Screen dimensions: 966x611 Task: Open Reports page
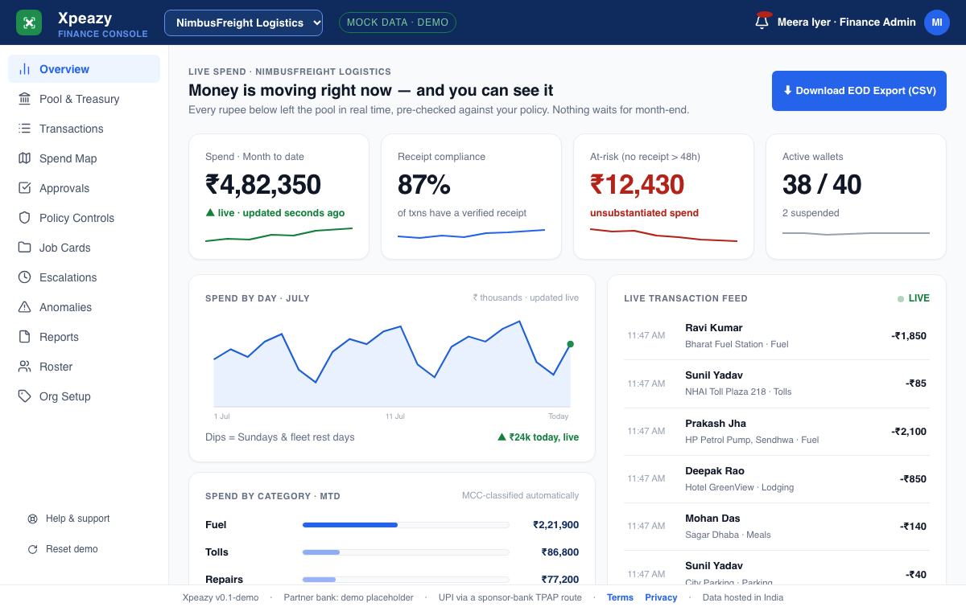tap(84, 337)
